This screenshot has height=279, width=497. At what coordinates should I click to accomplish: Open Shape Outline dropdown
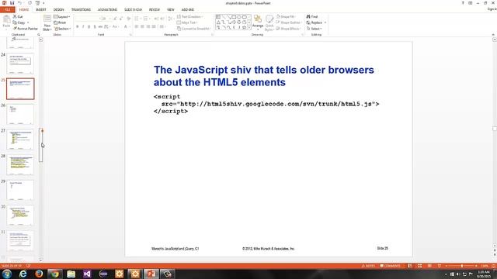tap(288, 22)
